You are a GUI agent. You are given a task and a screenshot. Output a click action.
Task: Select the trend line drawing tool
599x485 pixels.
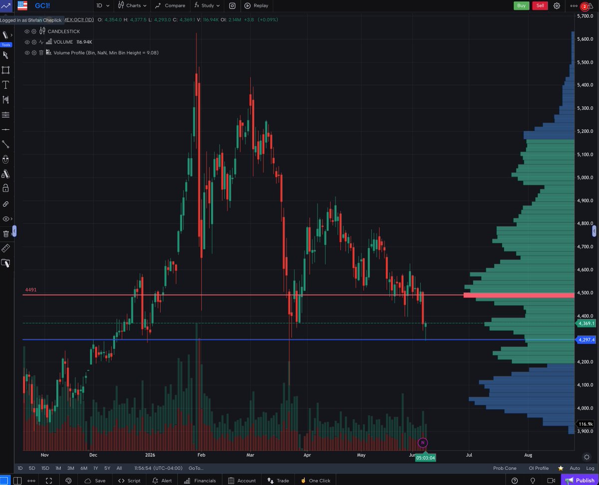tap(5, 144)
